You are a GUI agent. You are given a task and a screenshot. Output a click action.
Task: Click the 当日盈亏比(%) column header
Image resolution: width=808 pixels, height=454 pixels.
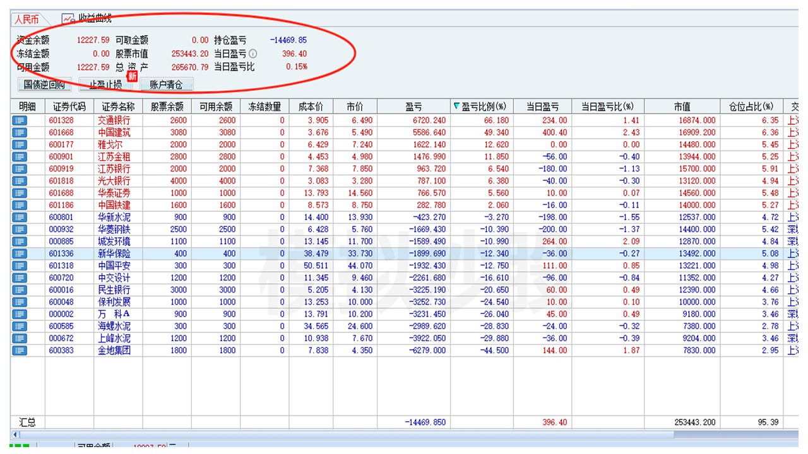click(x=608, y=107)
